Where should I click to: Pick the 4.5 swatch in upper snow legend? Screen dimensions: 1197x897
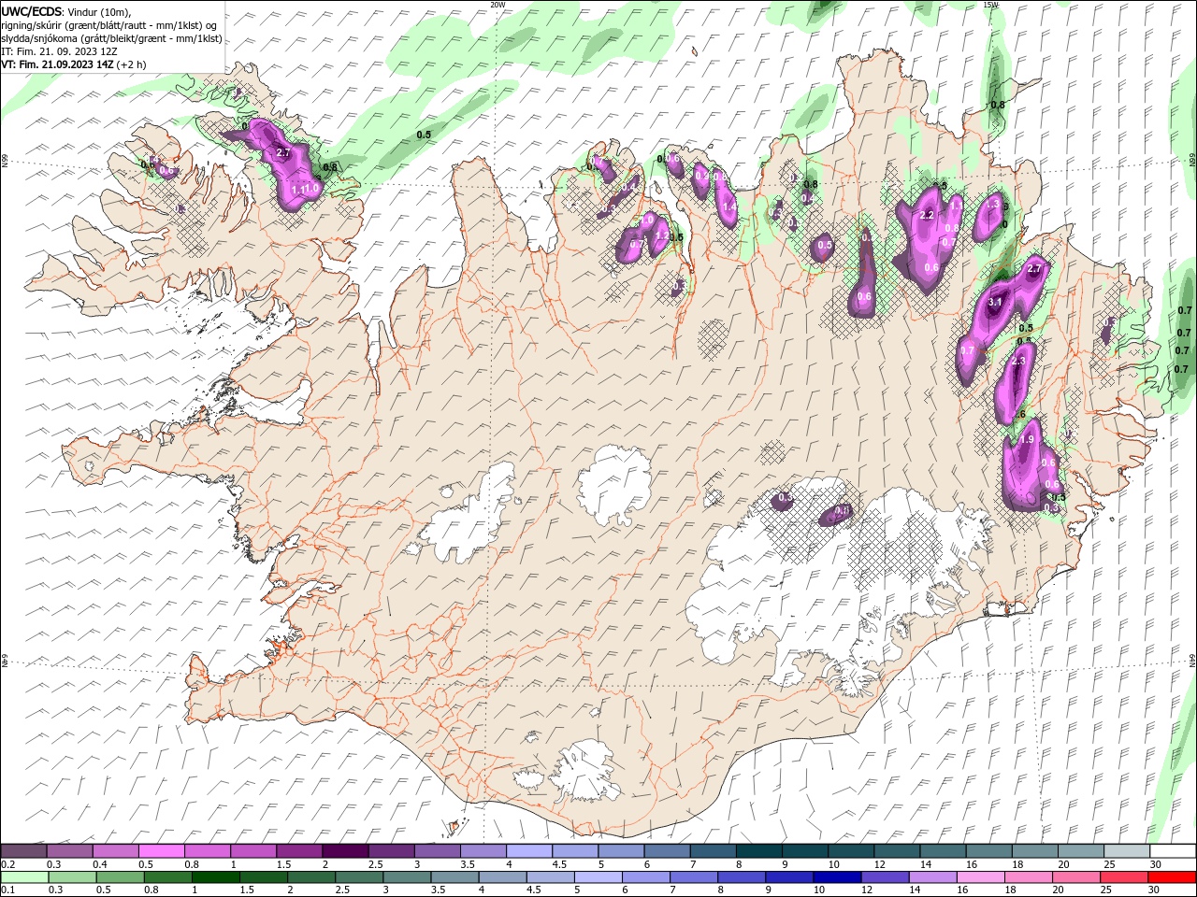click(x=574, y=851)
